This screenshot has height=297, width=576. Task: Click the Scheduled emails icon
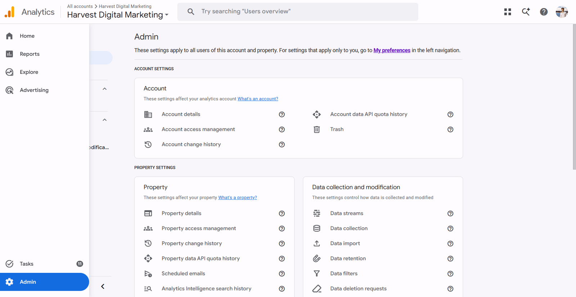[148, 274]
